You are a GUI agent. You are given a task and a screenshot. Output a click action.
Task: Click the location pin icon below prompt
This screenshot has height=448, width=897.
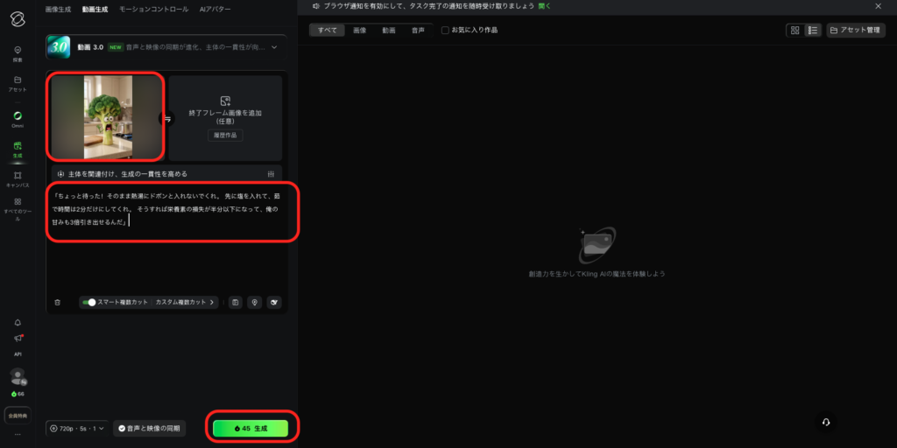pos(255,302)
